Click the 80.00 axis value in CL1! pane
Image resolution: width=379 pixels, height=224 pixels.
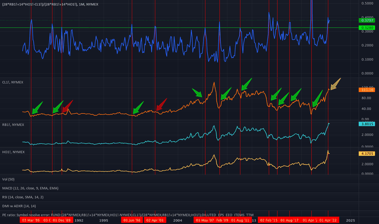pyautogui.click(x=366, y=98)
